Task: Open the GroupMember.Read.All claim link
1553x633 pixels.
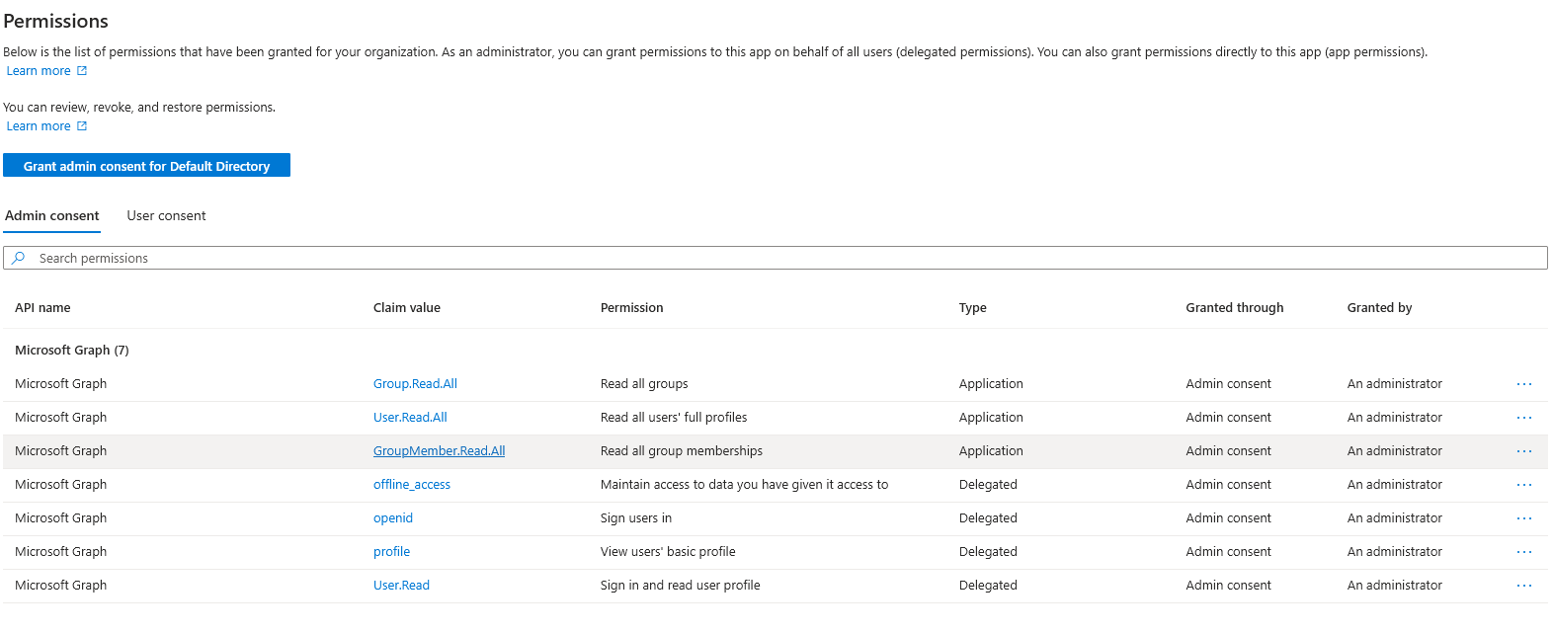Action: (x=439, y=451)
